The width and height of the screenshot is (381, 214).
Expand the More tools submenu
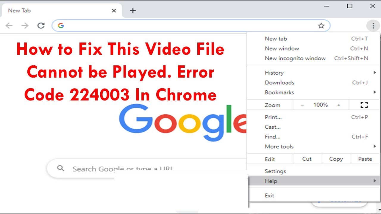tap(313, 147)
